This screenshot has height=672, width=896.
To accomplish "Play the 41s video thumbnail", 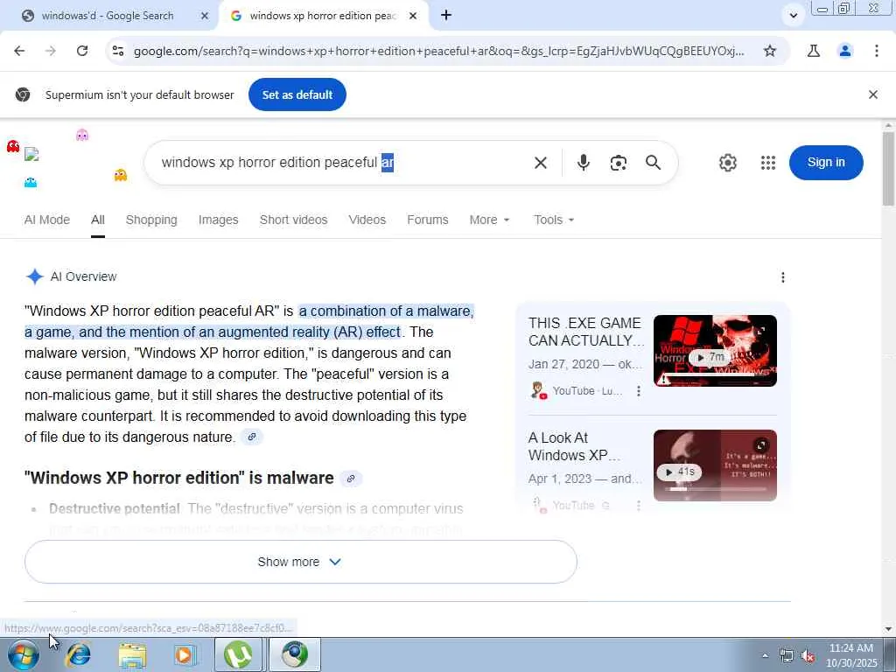I will [715, 465].
